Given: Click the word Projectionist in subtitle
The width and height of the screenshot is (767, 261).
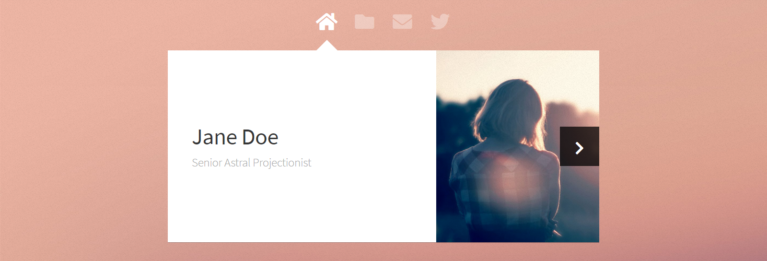Looking at the screenshot, I should [282, 163].
